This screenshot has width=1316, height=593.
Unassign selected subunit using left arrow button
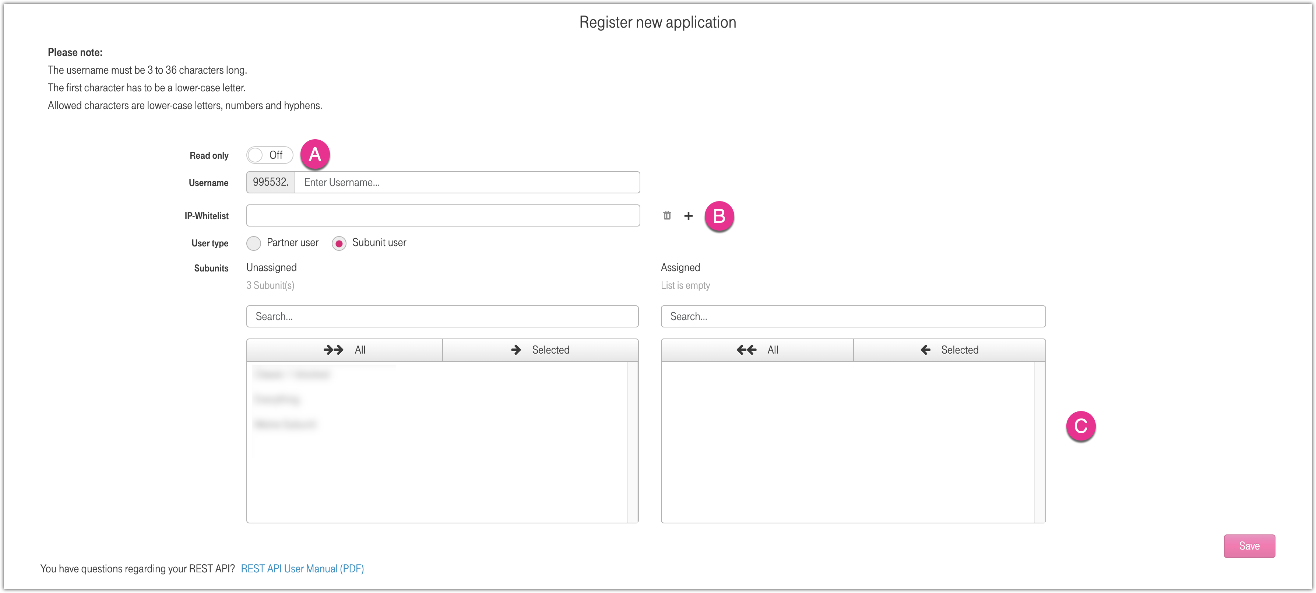tap(949, 350)
